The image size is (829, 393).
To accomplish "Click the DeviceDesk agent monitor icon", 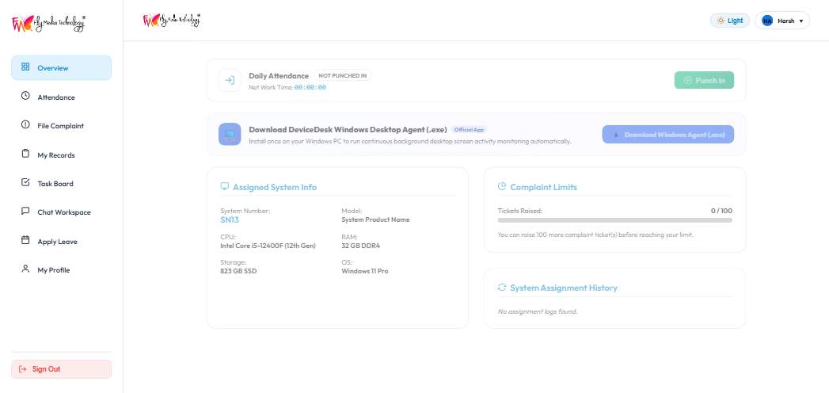I will pyautogui.click(x=230, y=135).
